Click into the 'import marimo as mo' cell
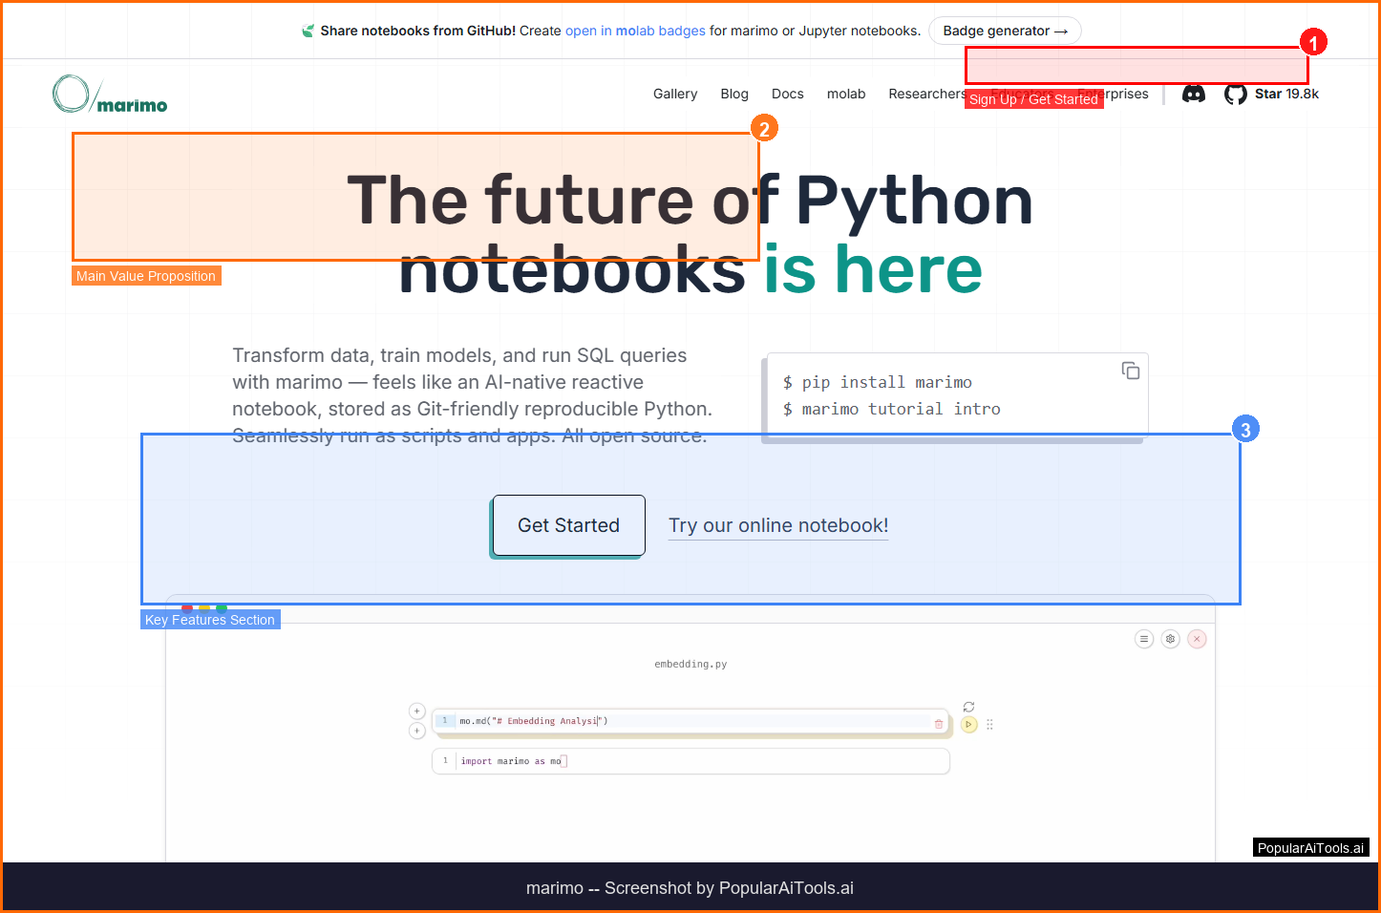The height and width of the screenshot is (913, 1381). coord(690,761)
